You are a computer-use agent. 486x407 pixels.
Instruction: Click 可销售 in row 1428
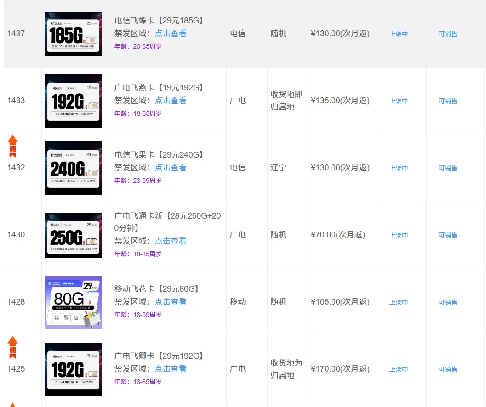[x=448, y=302]
